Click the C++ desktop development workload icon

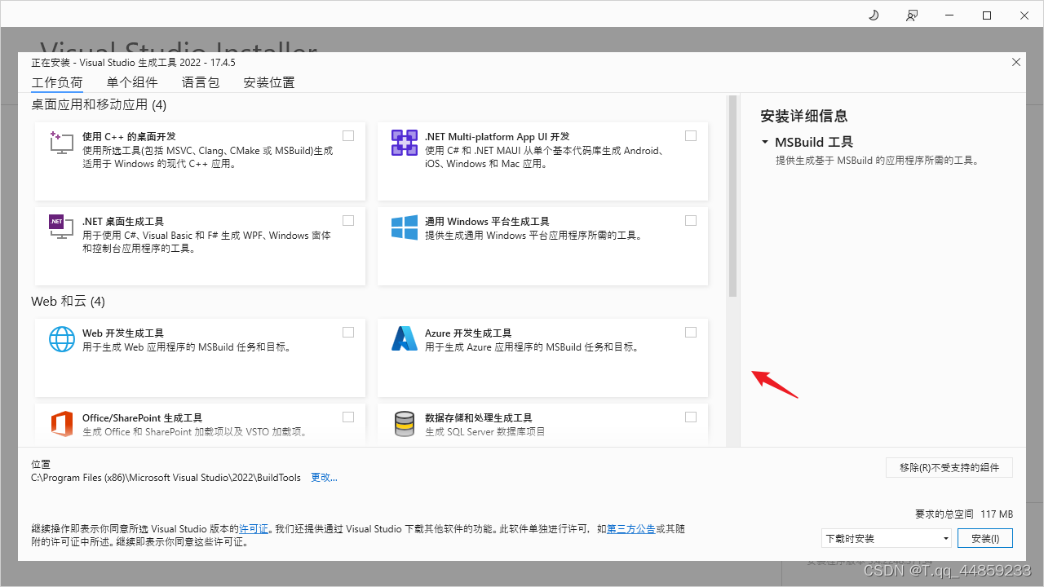(x=62, y=143)
